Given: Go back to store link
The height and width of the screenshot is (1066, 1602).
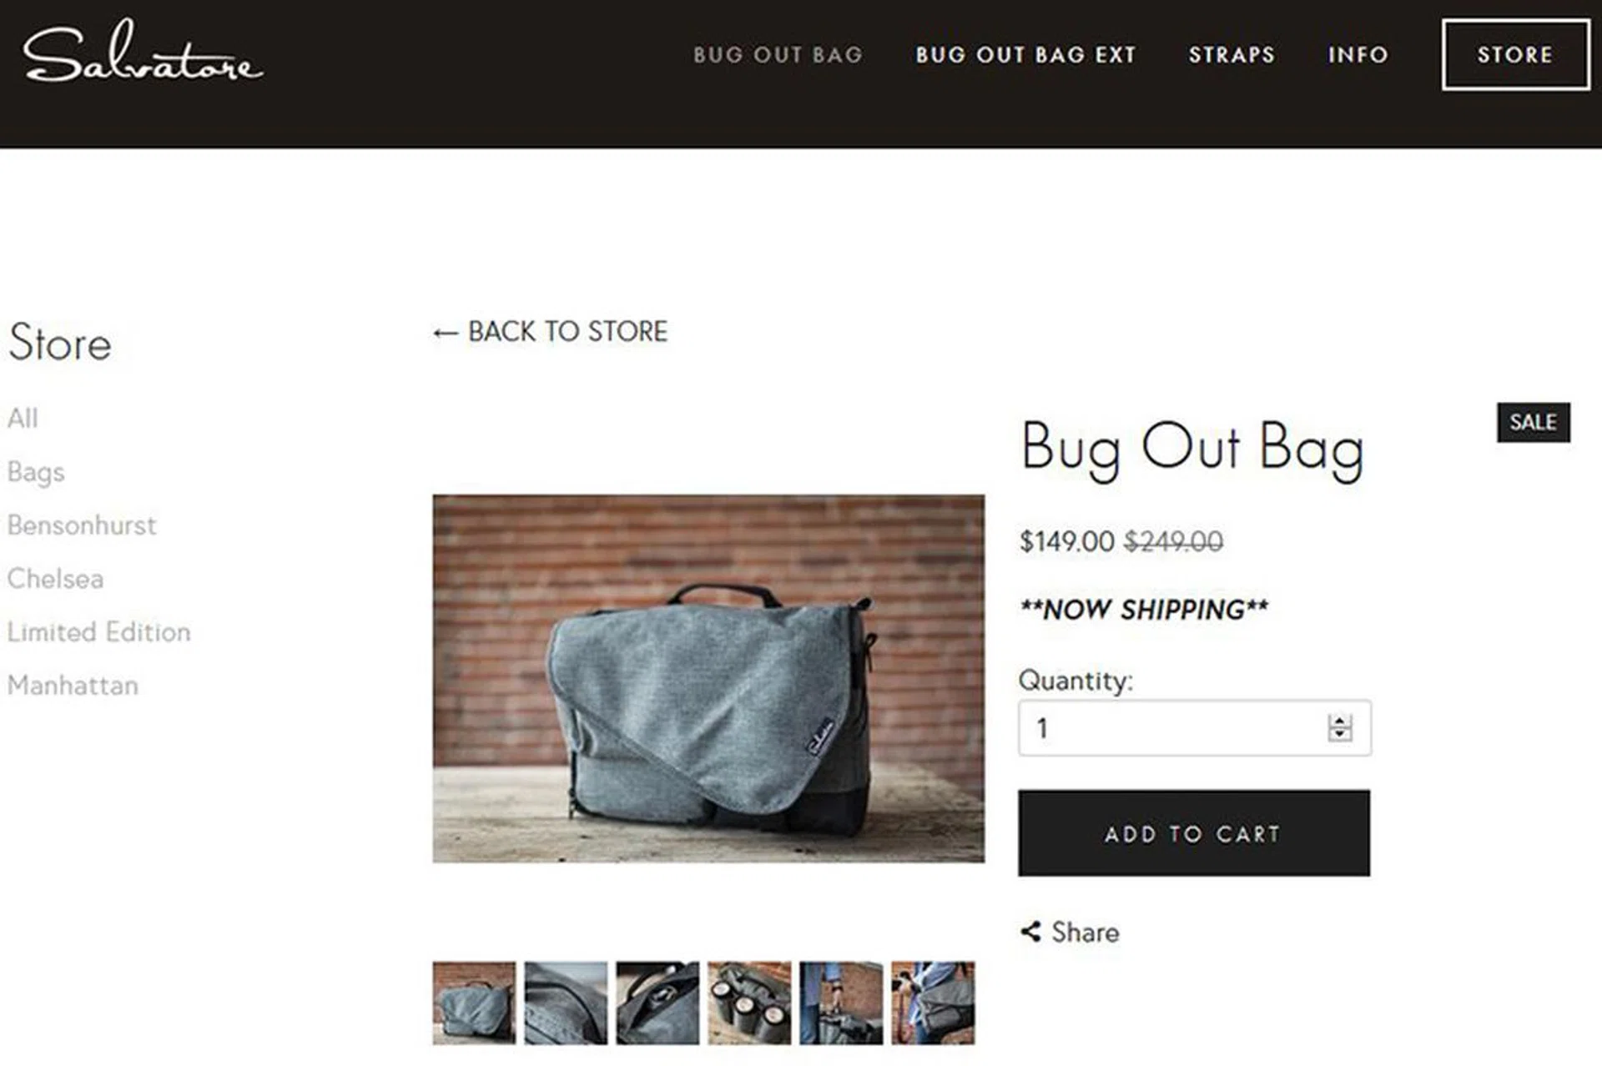Looking at the screenshot, I should click(x=550, y=332).
